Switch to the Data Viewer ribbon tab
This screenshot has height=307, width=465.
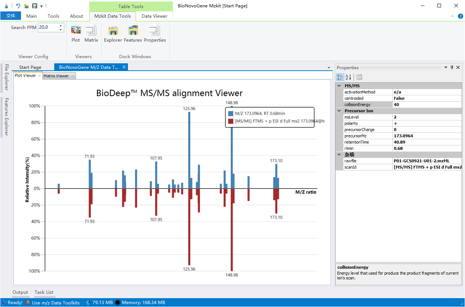click(155, 16)
